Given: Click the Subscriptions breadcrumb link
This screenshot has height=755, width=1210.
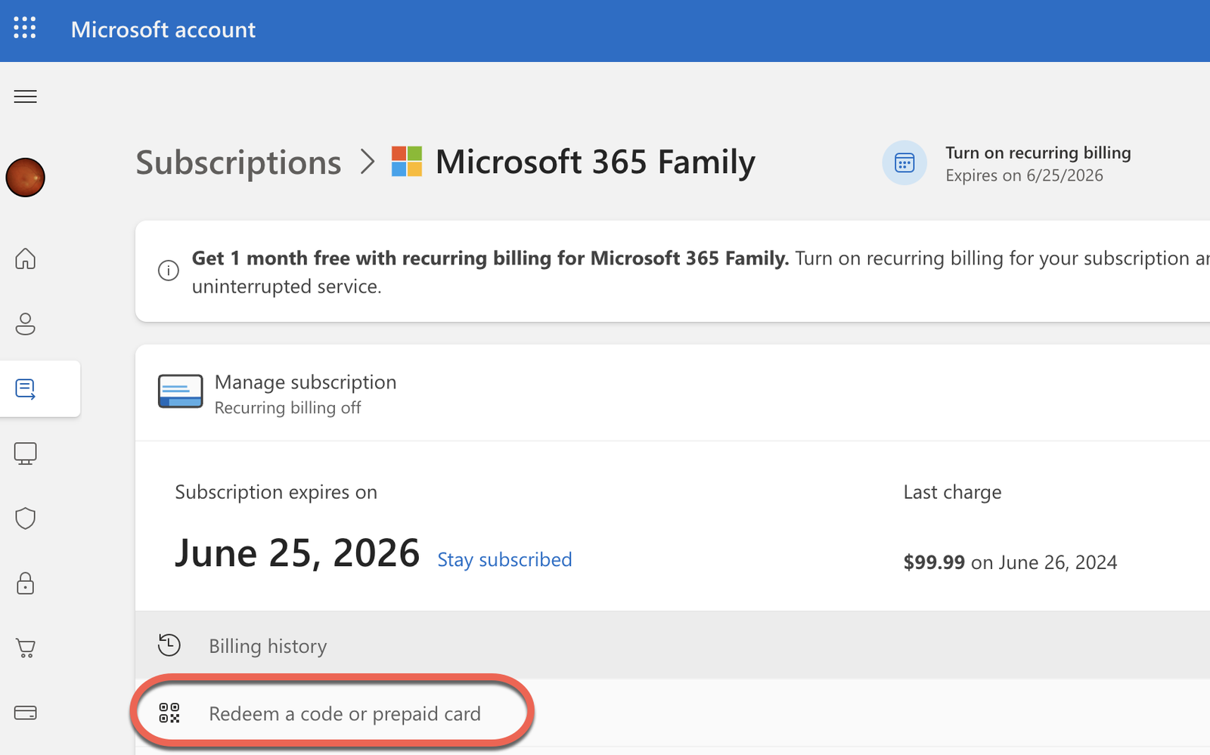Looking at the screenshot, I should coord(238,162).
